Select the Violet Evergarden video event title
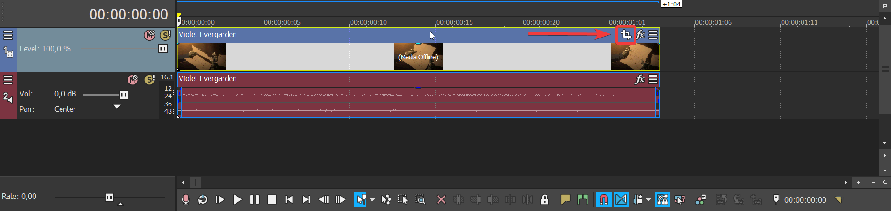Screen dimensions: 891x211 [208, 34]
